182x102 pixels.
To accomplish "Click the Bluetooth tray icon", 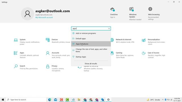I will coord(166,99).
